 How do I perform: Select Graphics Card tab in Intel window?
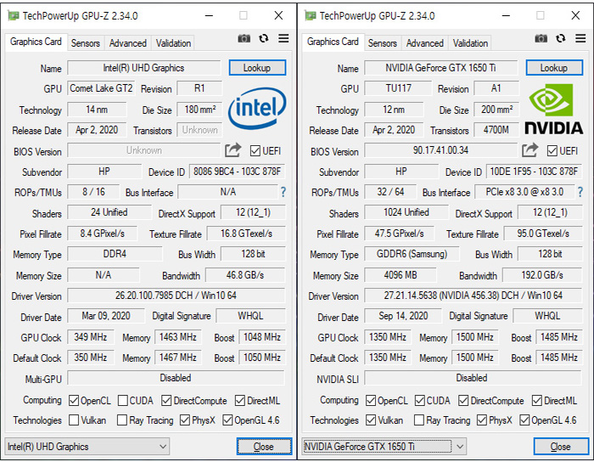coord(36,42)
